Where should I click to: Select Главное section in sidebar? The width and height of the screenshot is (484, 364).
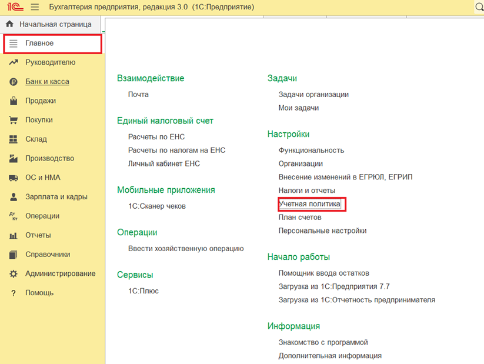pyautogui.click(x=52, y=44)
